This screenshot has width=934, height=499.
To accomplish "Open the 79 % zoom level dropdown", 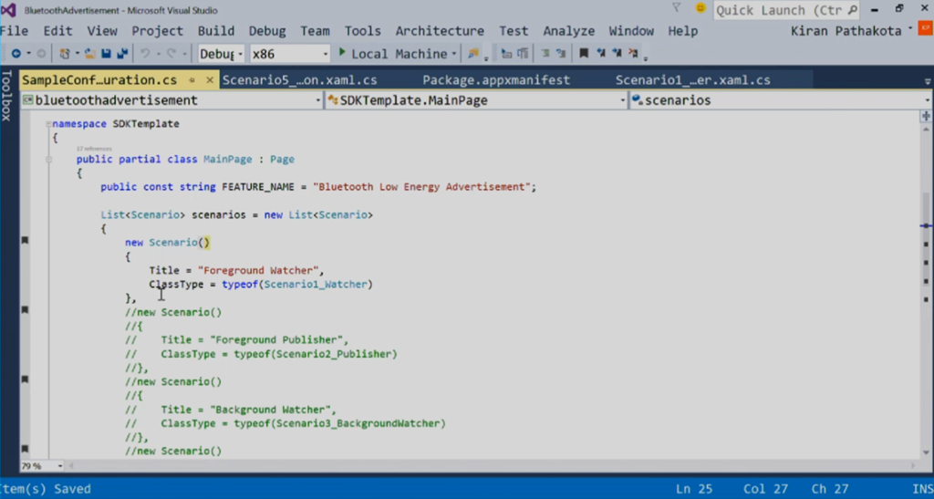I will (x=60, y=465).
